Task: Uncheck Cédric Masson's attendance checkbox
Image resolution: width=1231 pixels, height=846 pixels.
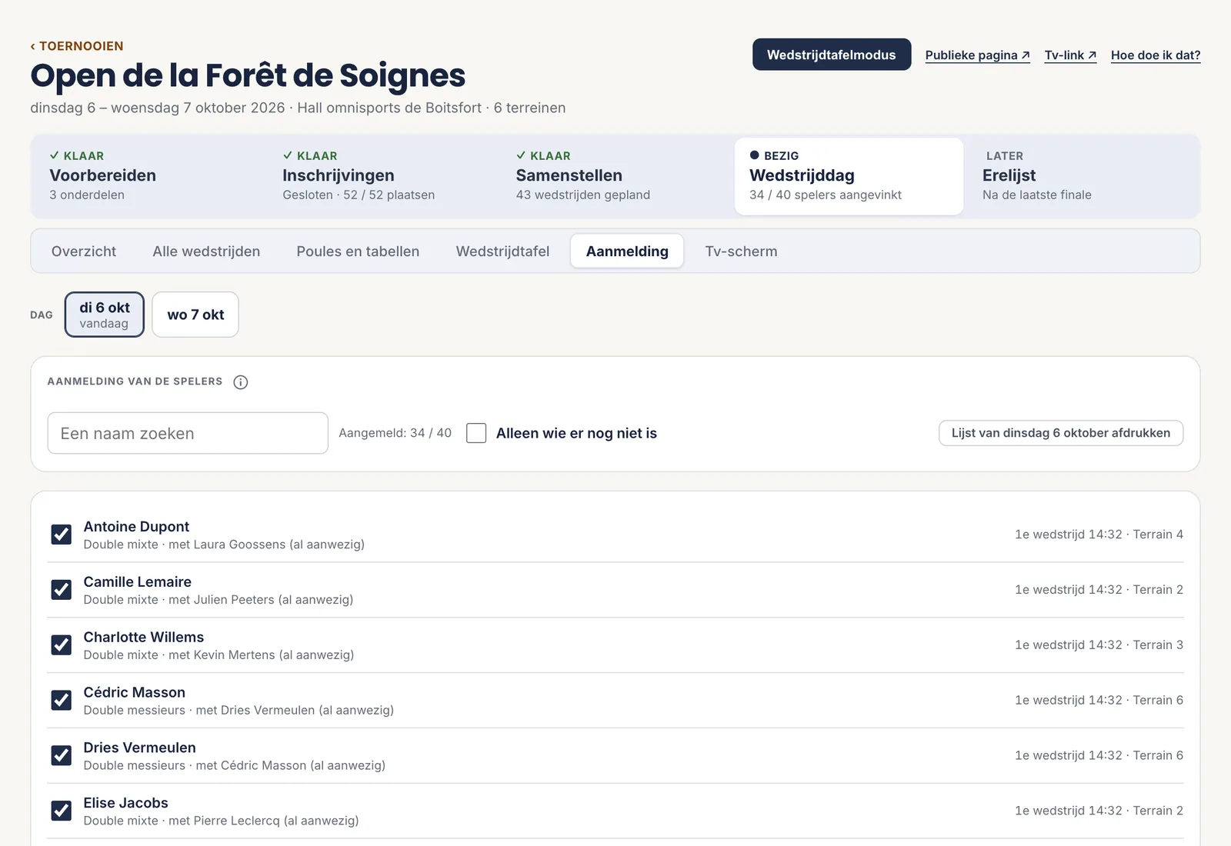Action: click(x=62, y=701)
